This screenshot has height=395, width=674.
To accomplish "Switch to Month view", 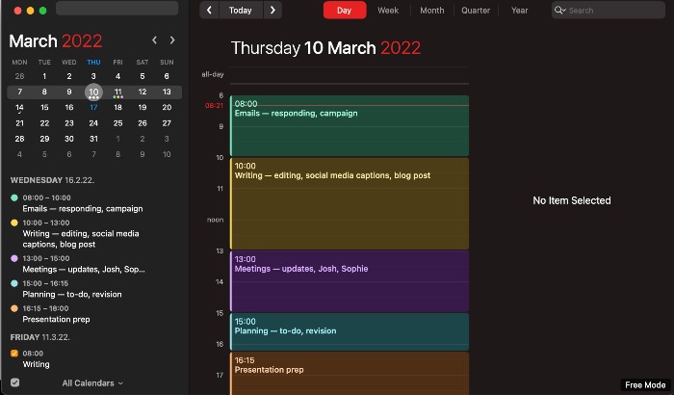I will 432,11.
